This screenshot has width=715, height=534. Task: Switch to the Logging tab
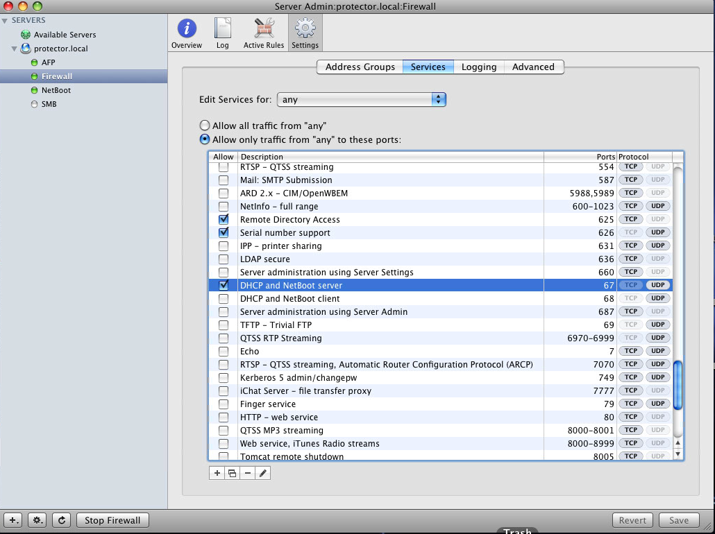point(479,67)
